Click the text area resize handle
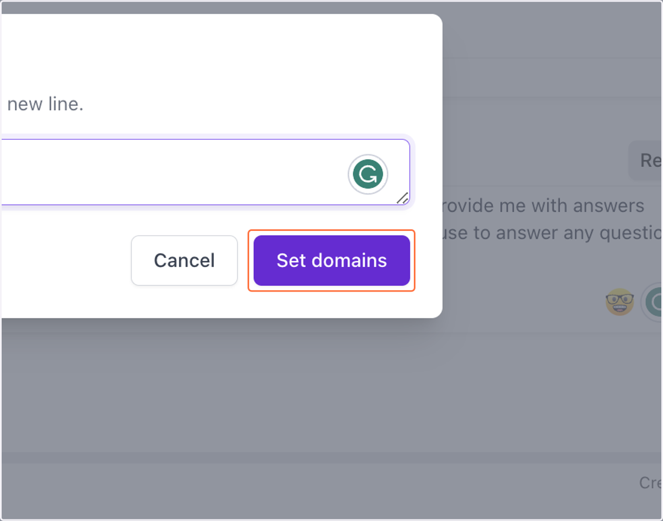Viewport: 663px width, 521px height. pyautogui.click(x=403, y=198)
